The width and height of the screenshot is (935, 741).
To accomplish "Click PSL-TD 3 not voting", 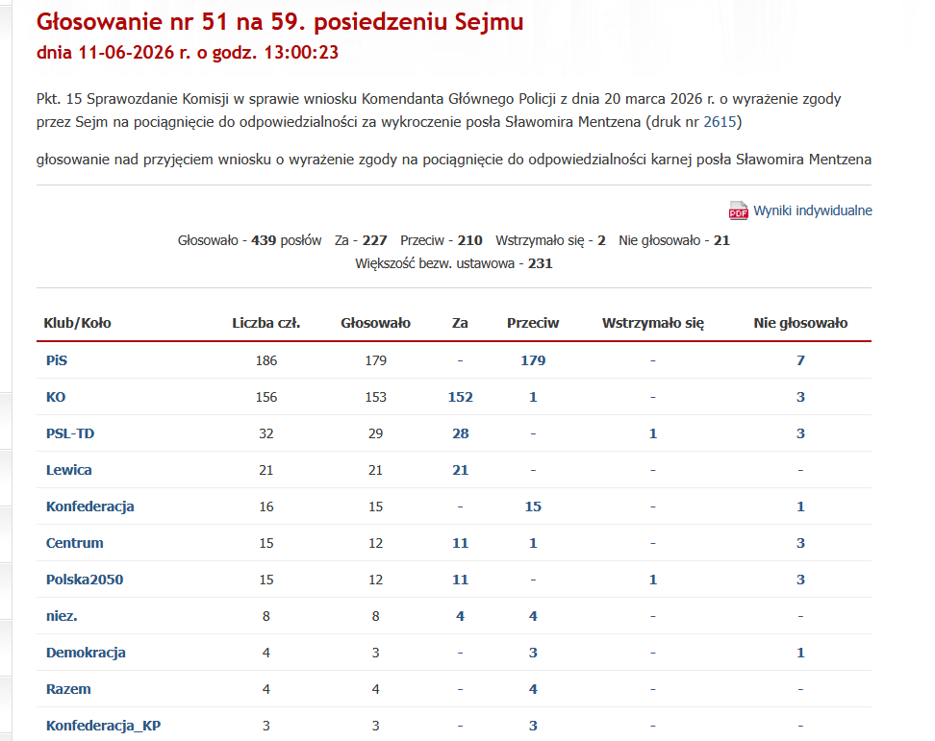I will point(800,433).
